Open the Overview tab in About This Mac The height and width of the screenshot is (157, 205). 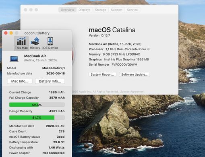[67, 10]
